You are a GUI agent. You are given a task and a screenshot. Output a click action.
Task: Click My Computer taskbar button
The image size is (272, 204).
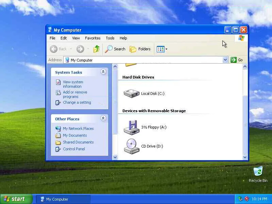(63, 199)
